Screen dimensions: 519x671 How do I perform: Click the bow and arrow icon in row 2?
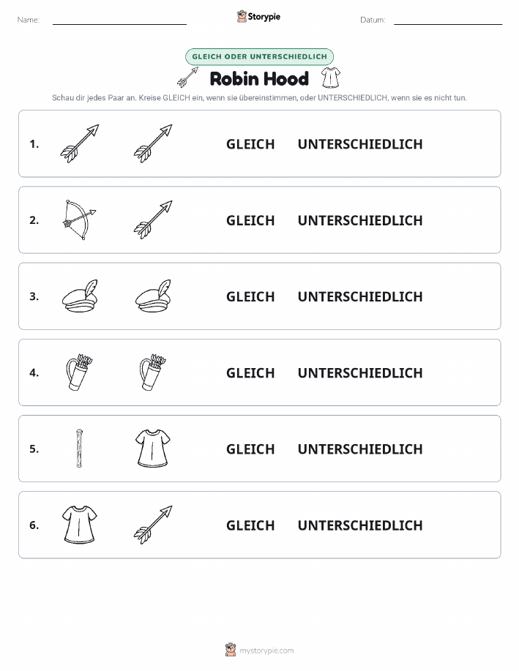(x=80, y=220)
